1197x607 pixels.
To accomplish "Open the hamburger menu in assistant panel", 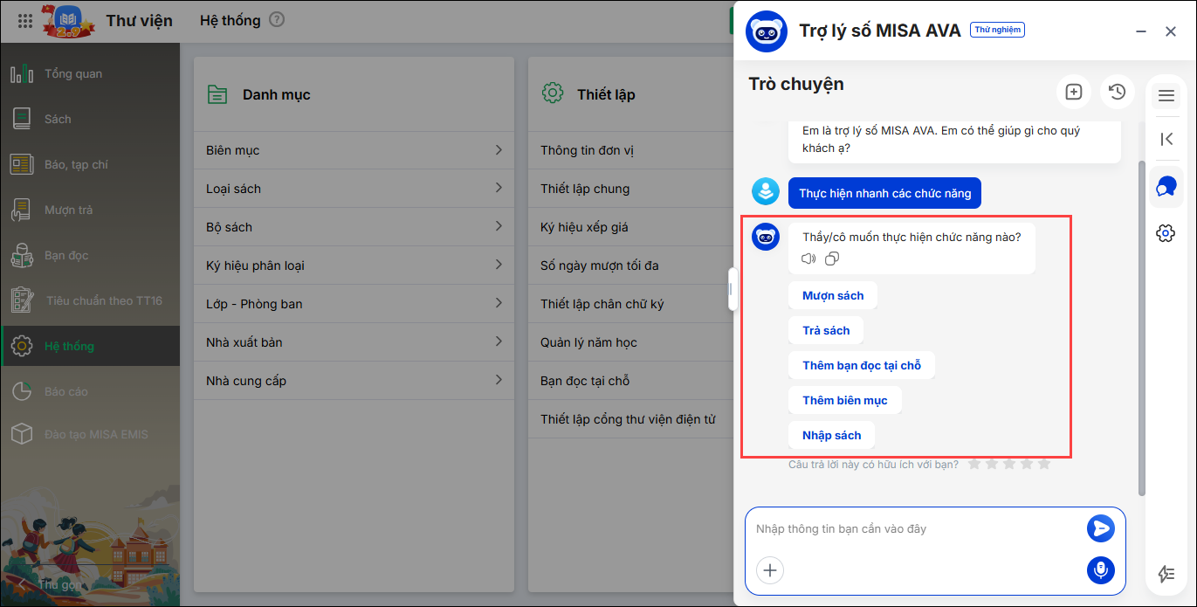I will (1166, 96).
